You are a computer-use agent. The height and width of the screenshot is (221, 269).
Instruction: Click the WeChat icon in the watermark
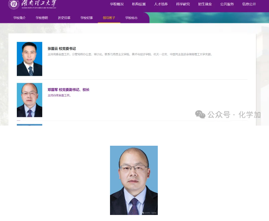(200, 114)
